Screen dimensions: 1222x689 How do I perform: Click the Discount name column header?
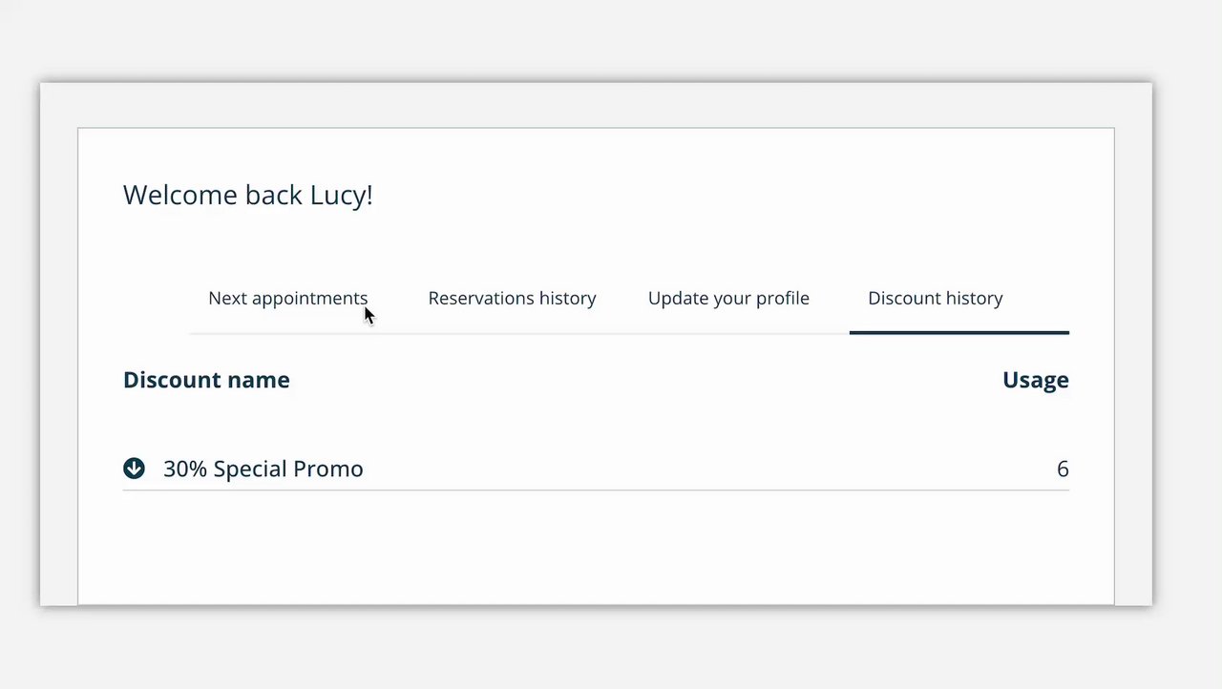[206, 380]
